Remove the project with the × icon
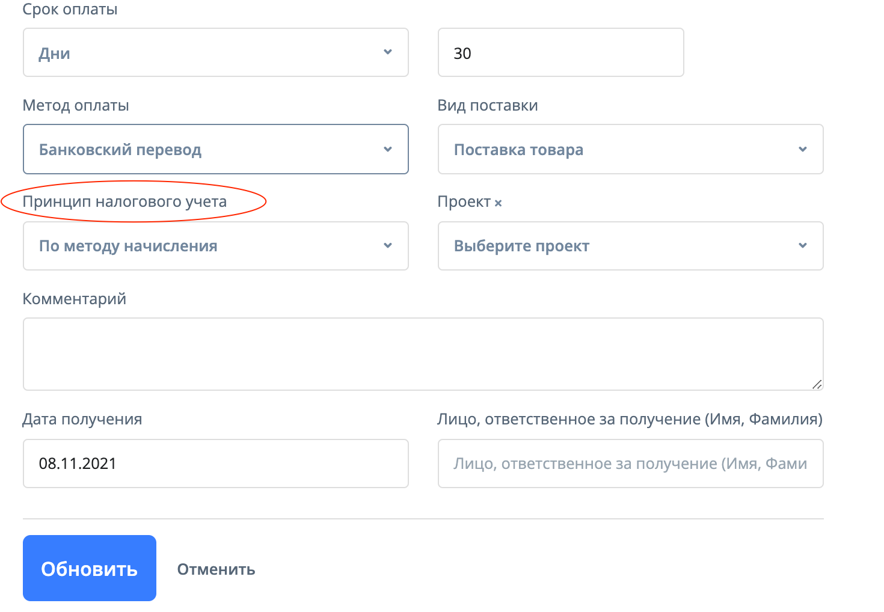The width and height of the screenshot is (884, 612). [498, 203]
